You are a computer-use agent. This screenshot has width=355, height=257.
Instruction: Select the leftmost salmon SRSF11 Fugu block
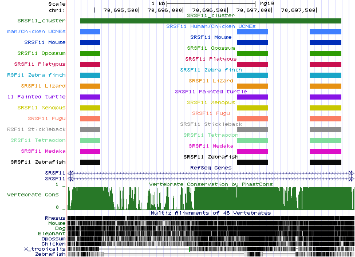click(90, 118)
